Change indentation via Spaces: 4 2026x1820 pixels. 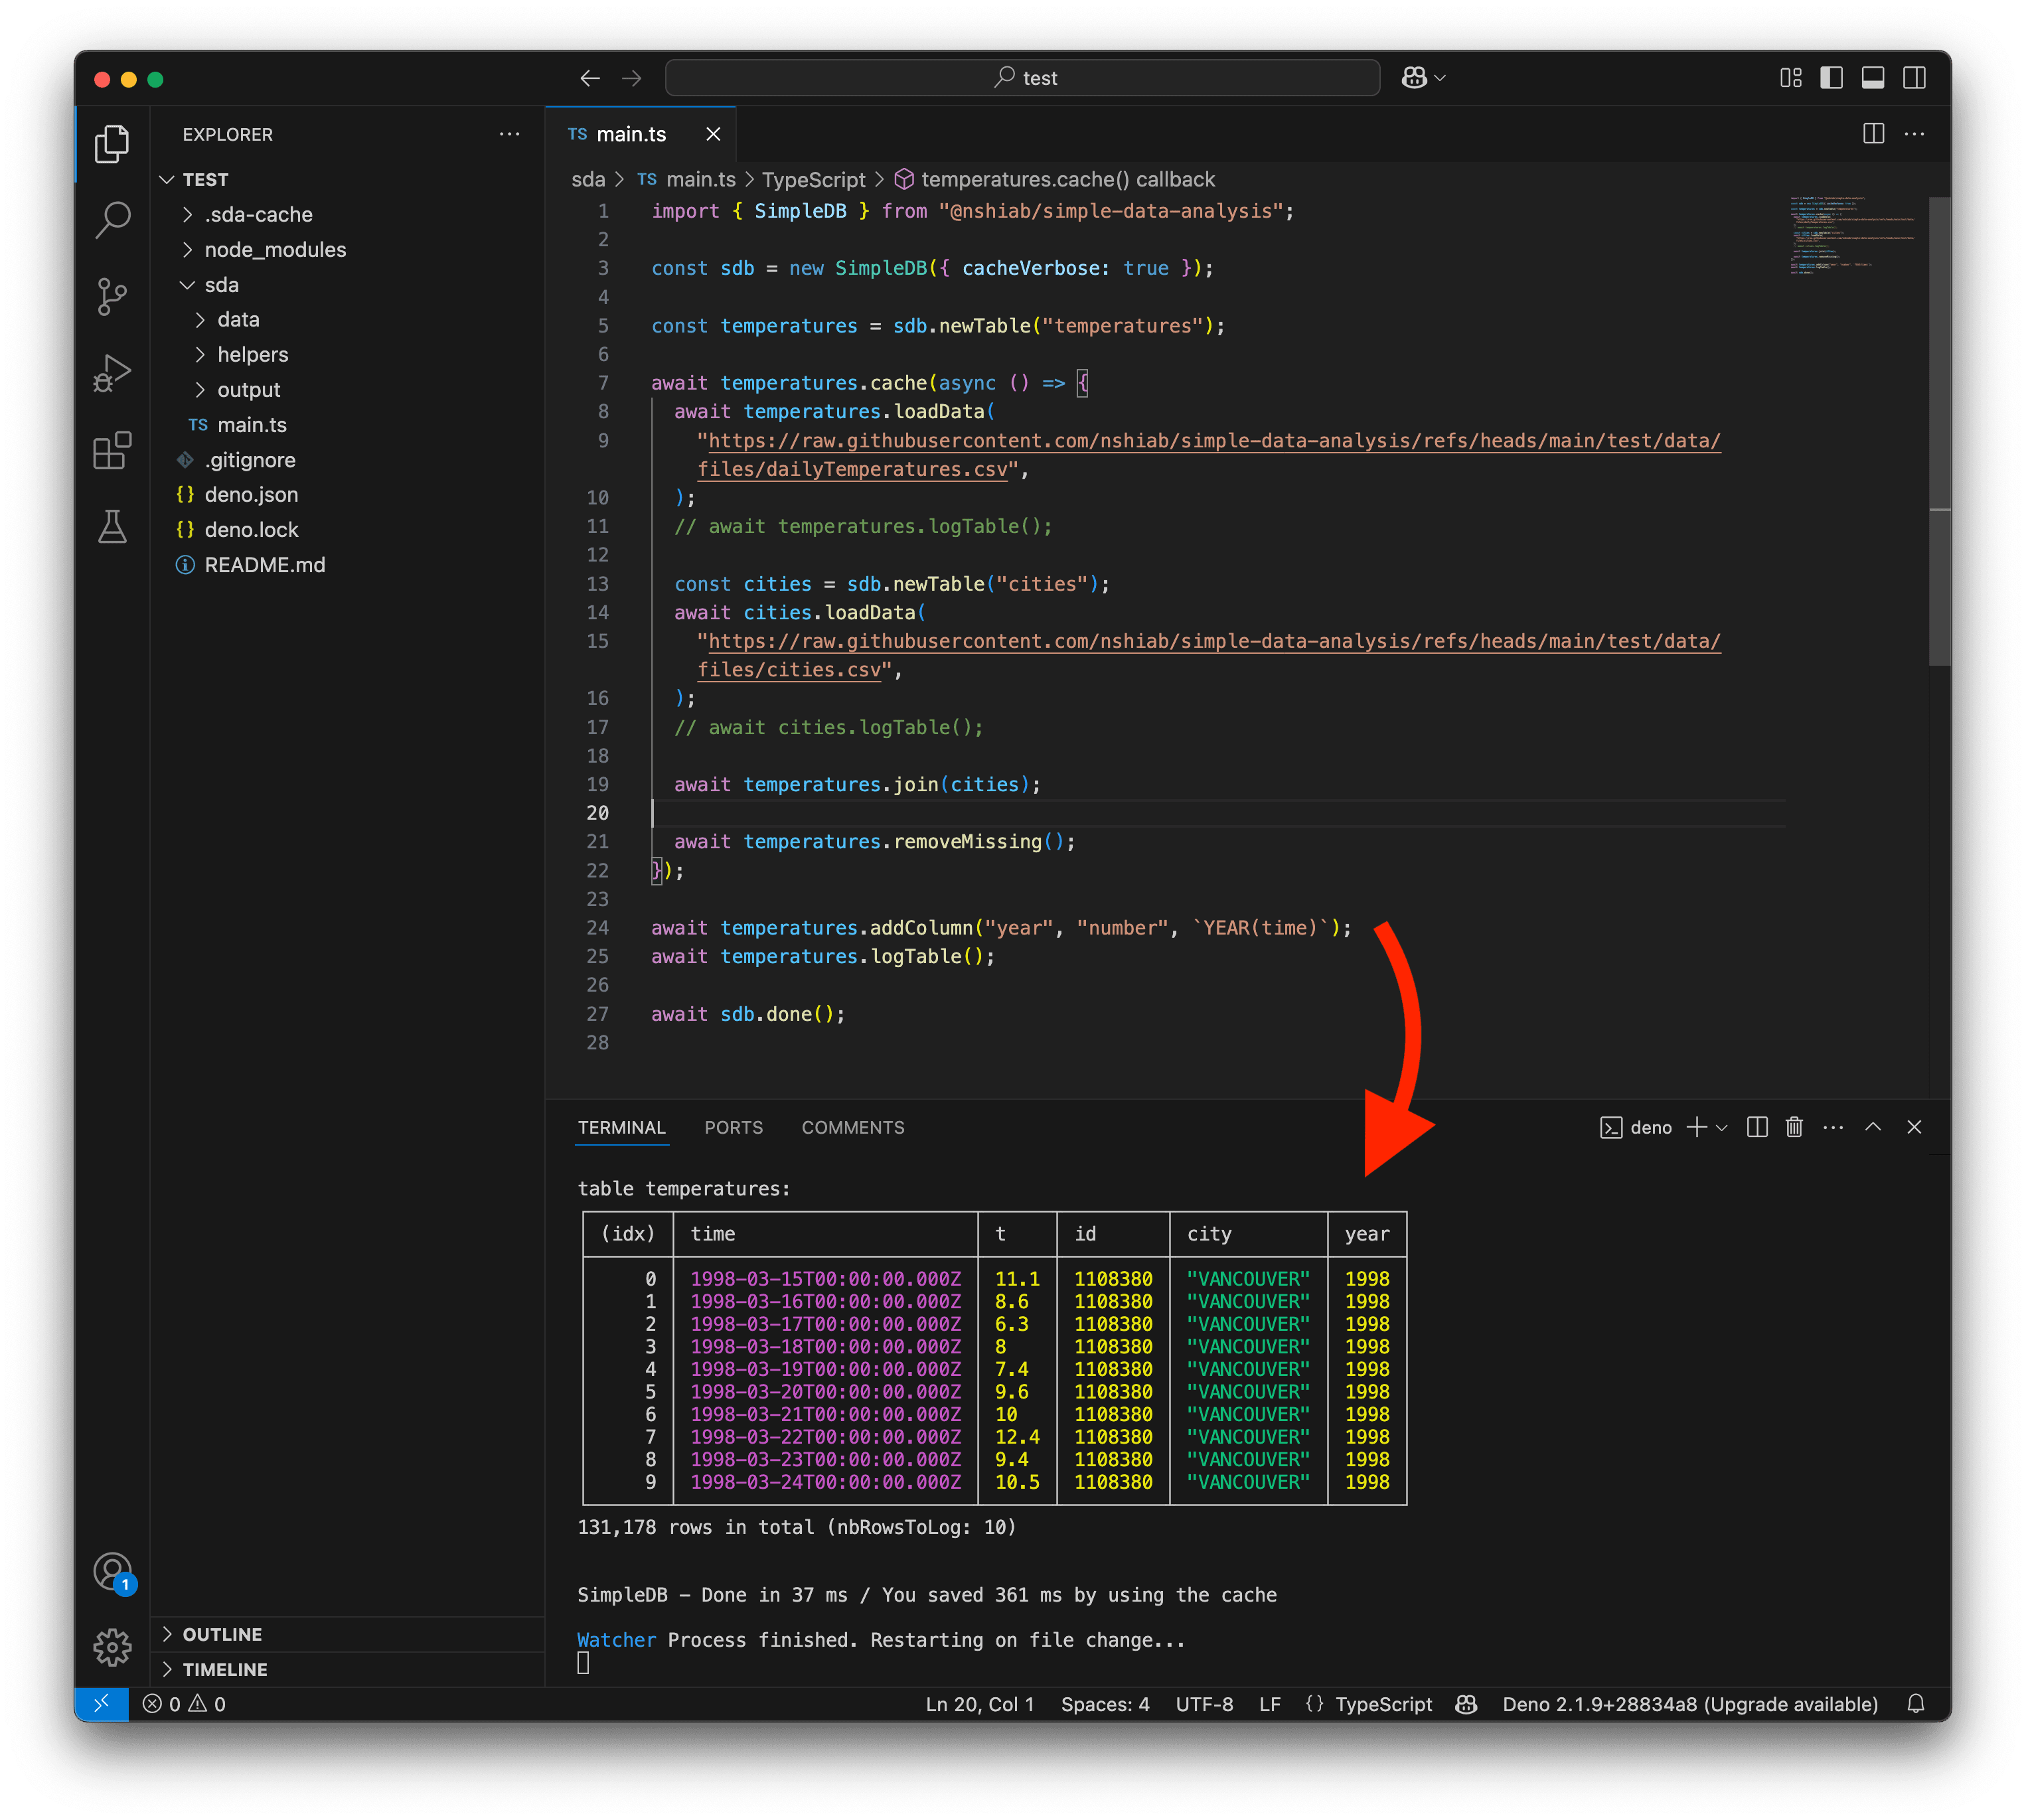(1105, 1704)
